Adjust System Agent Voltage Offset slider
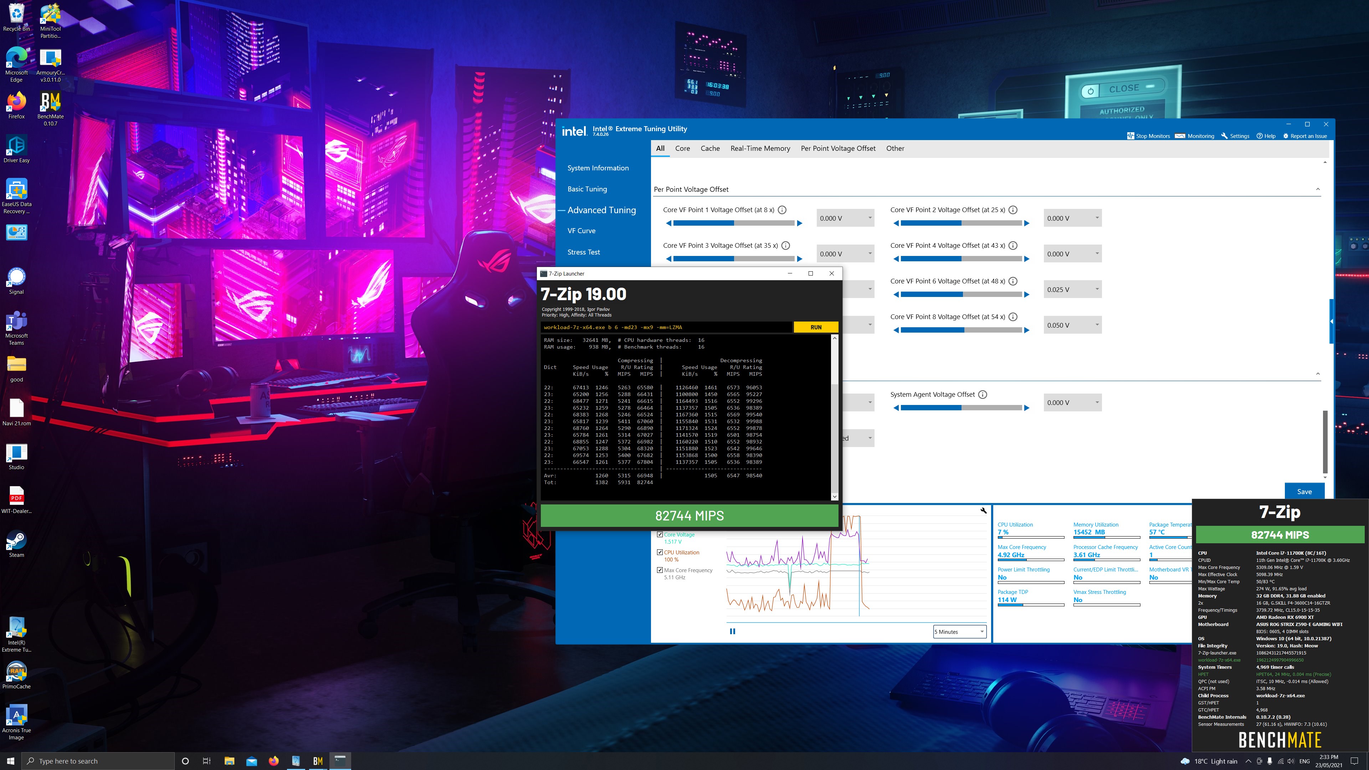 (962, 407)
